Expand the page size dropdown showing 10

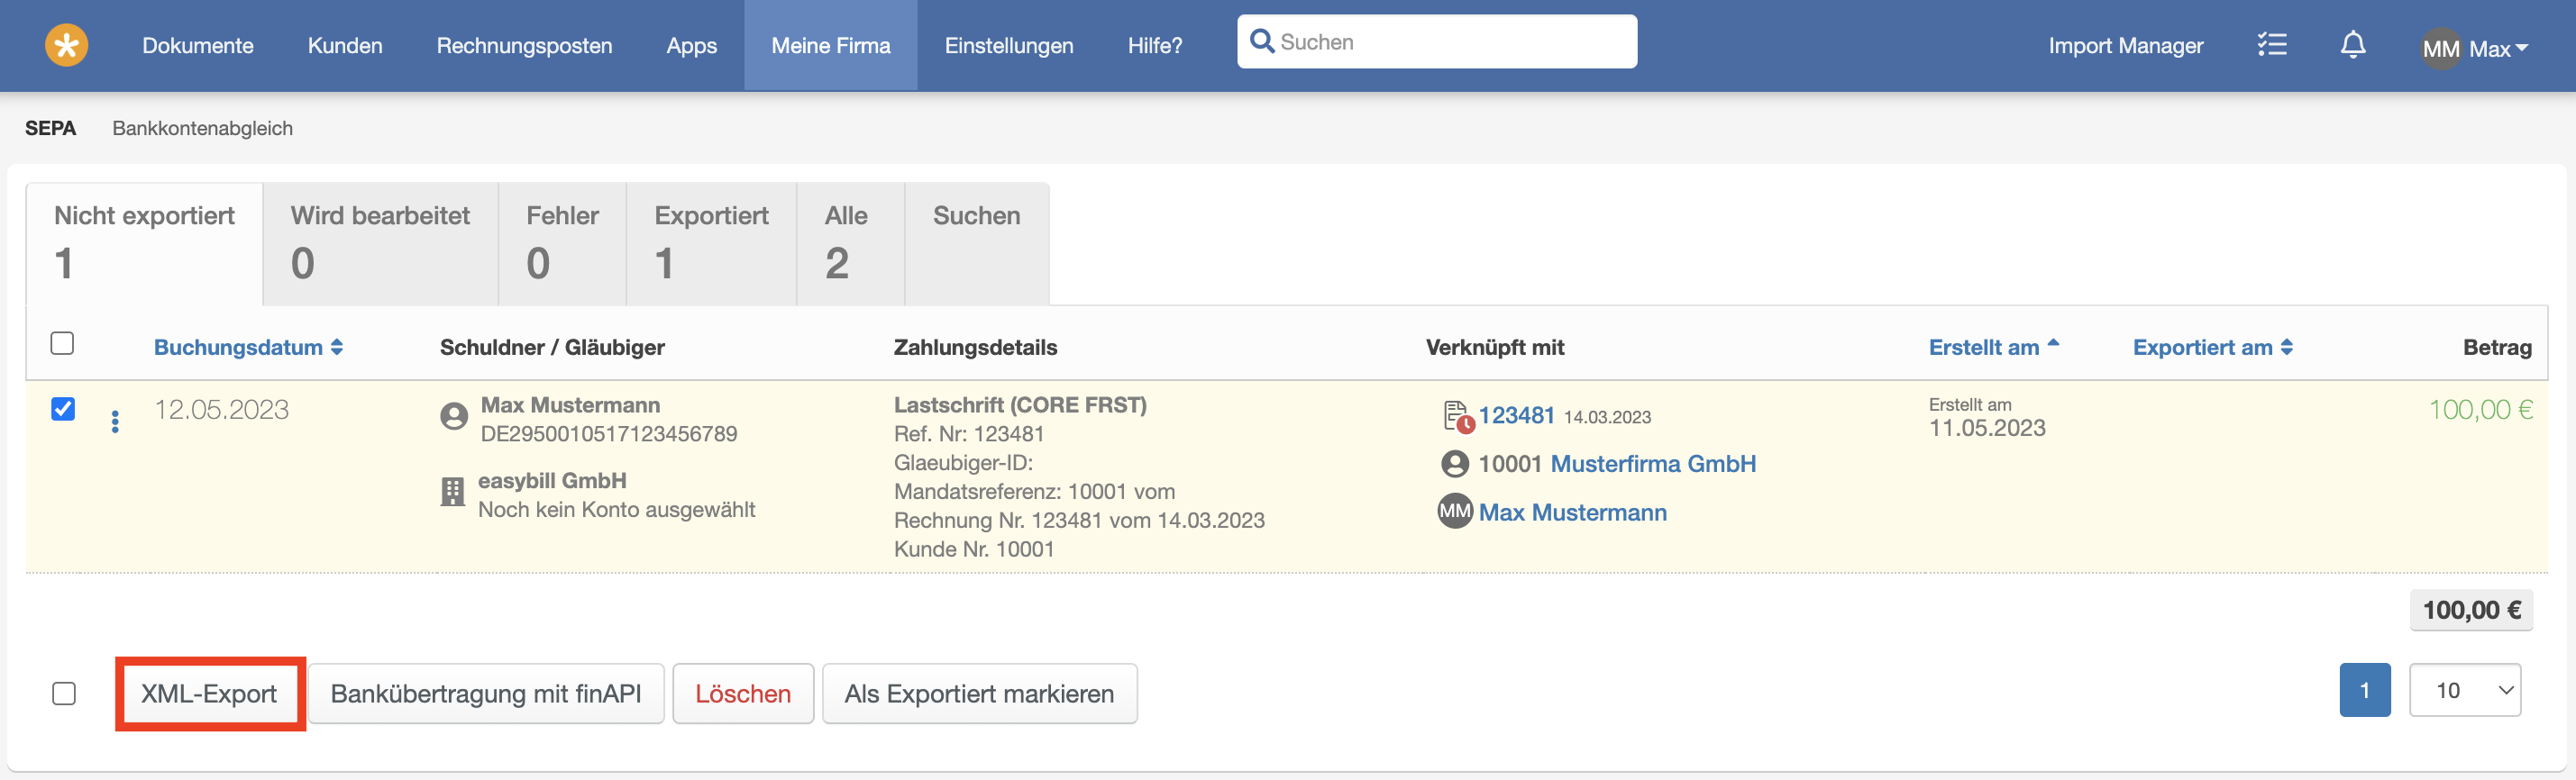tap(2464, 690)
